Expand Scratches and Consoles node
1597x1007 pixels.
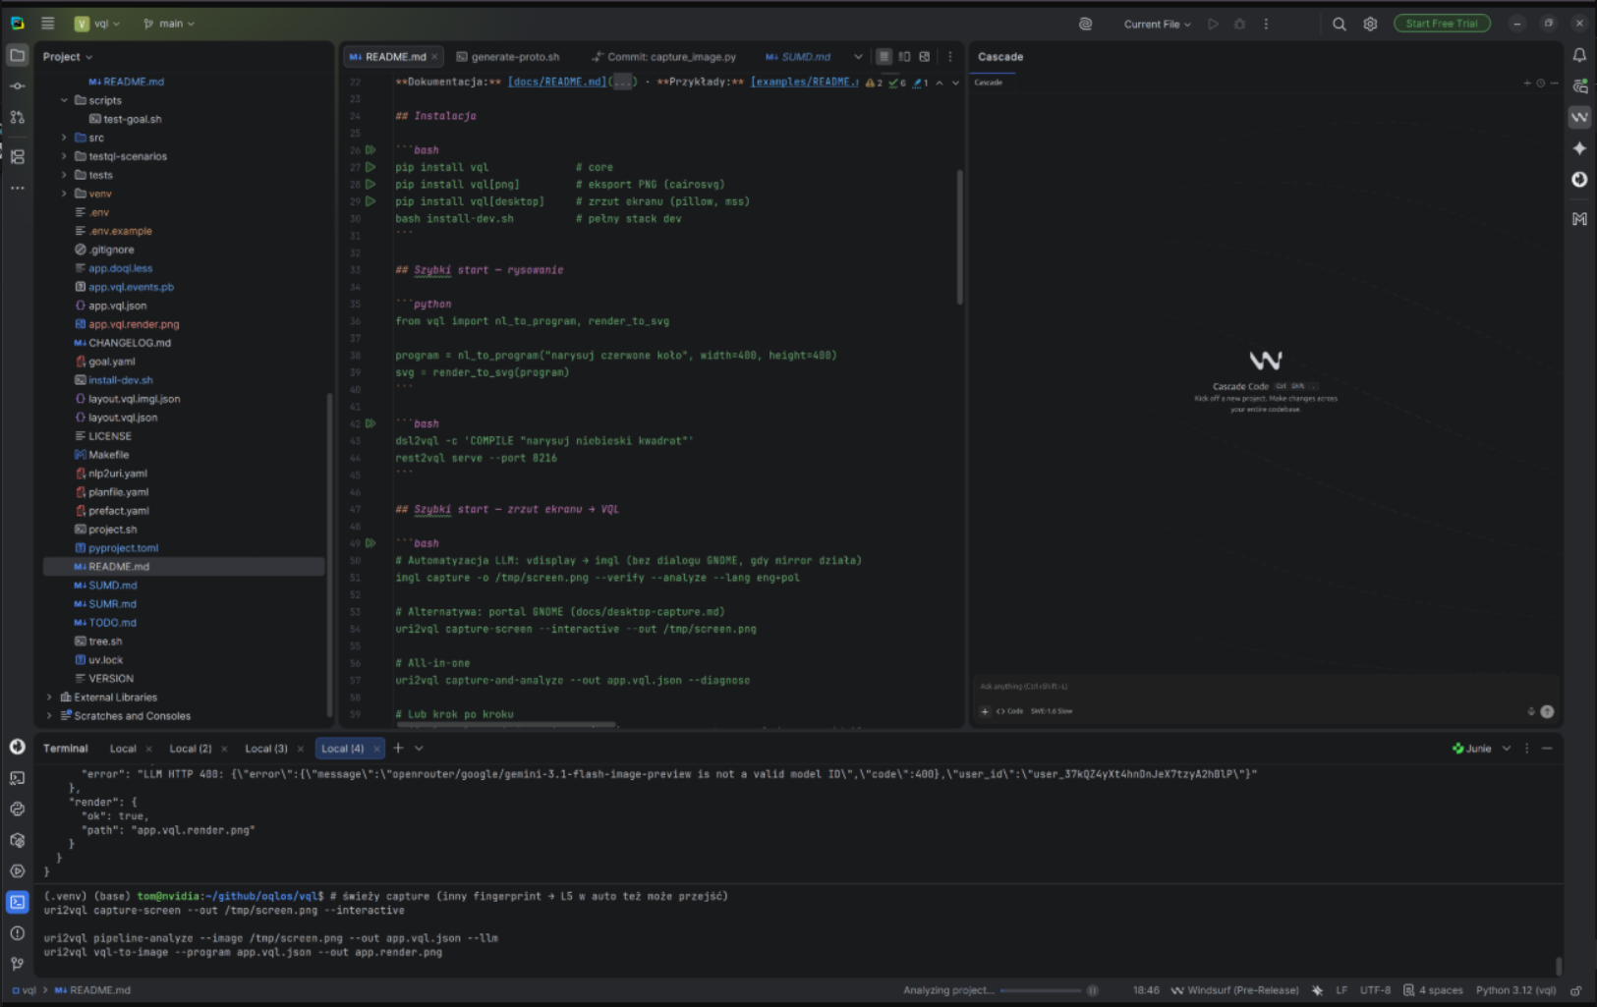coord(50,716)
